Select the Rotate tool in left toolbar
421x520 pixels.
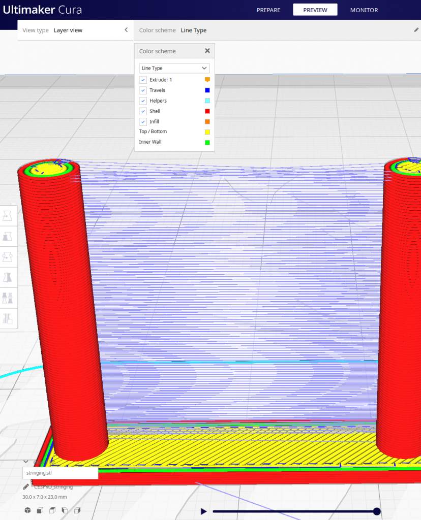(8, 256)
